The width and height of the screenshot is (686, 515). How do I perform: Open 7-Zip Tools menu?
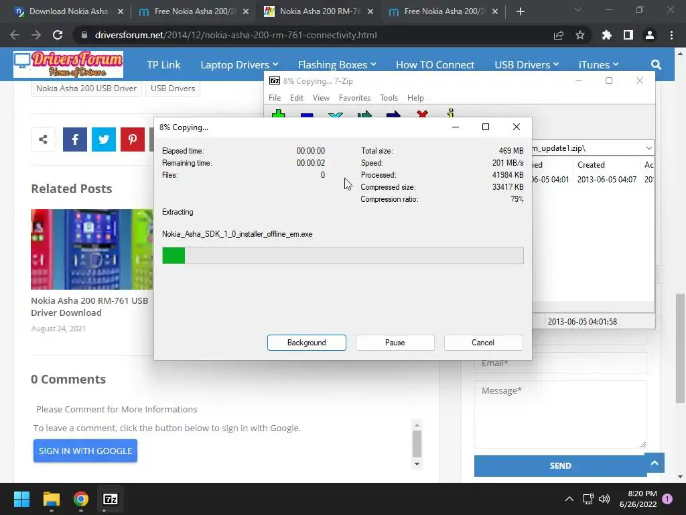(389, 98)
